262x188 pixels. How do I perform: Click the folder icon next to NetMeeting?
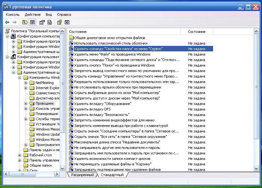[x=32, y=83]
